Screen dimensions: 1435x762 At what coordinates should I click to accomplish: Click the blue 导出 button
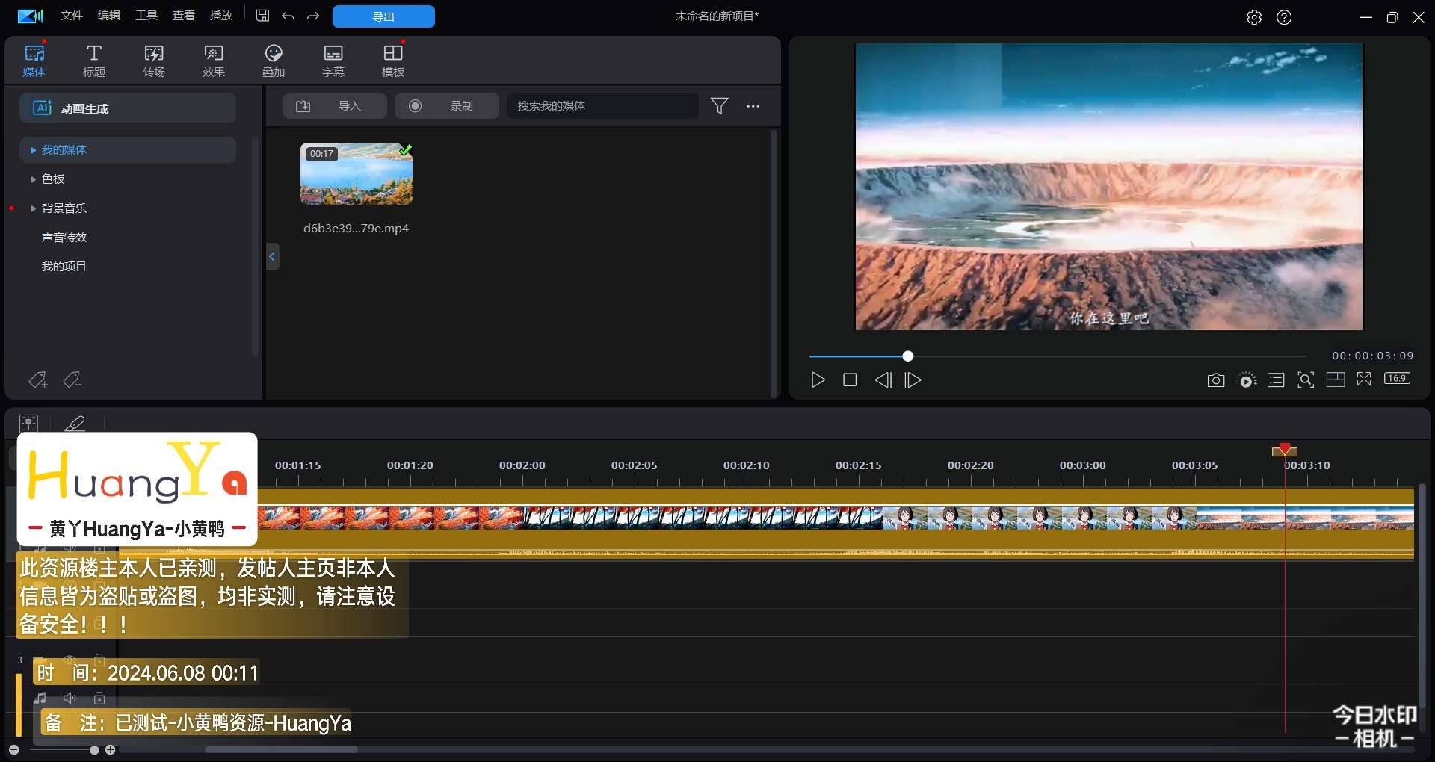(383, 16)
